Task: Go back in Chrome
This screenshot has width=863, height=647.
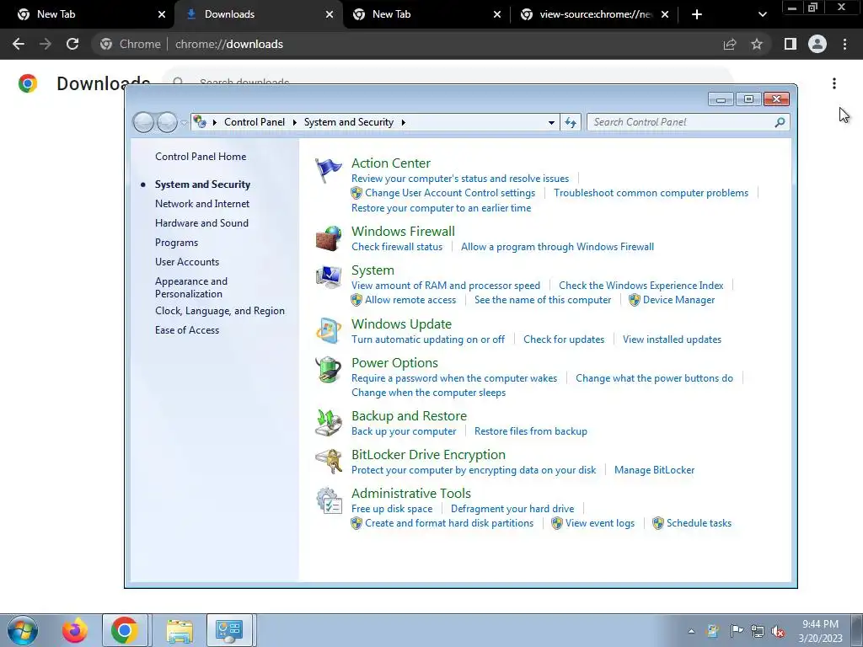Action: tap(19, 44)
